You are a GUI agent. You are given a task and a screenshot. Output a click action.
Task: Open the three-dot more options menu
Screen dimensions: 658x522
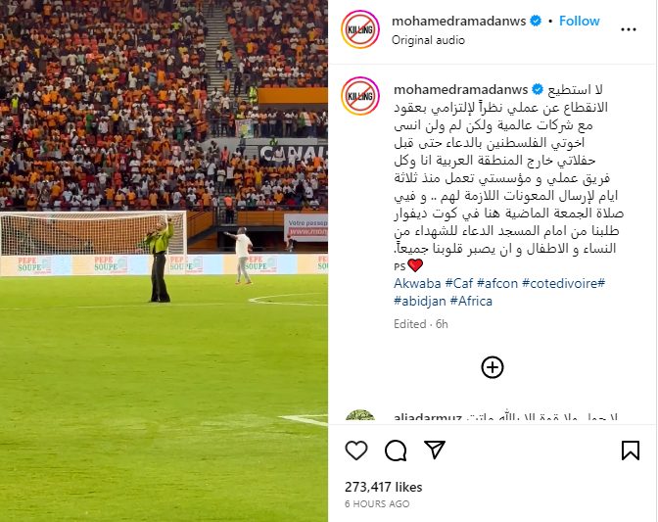coord(629,29)
